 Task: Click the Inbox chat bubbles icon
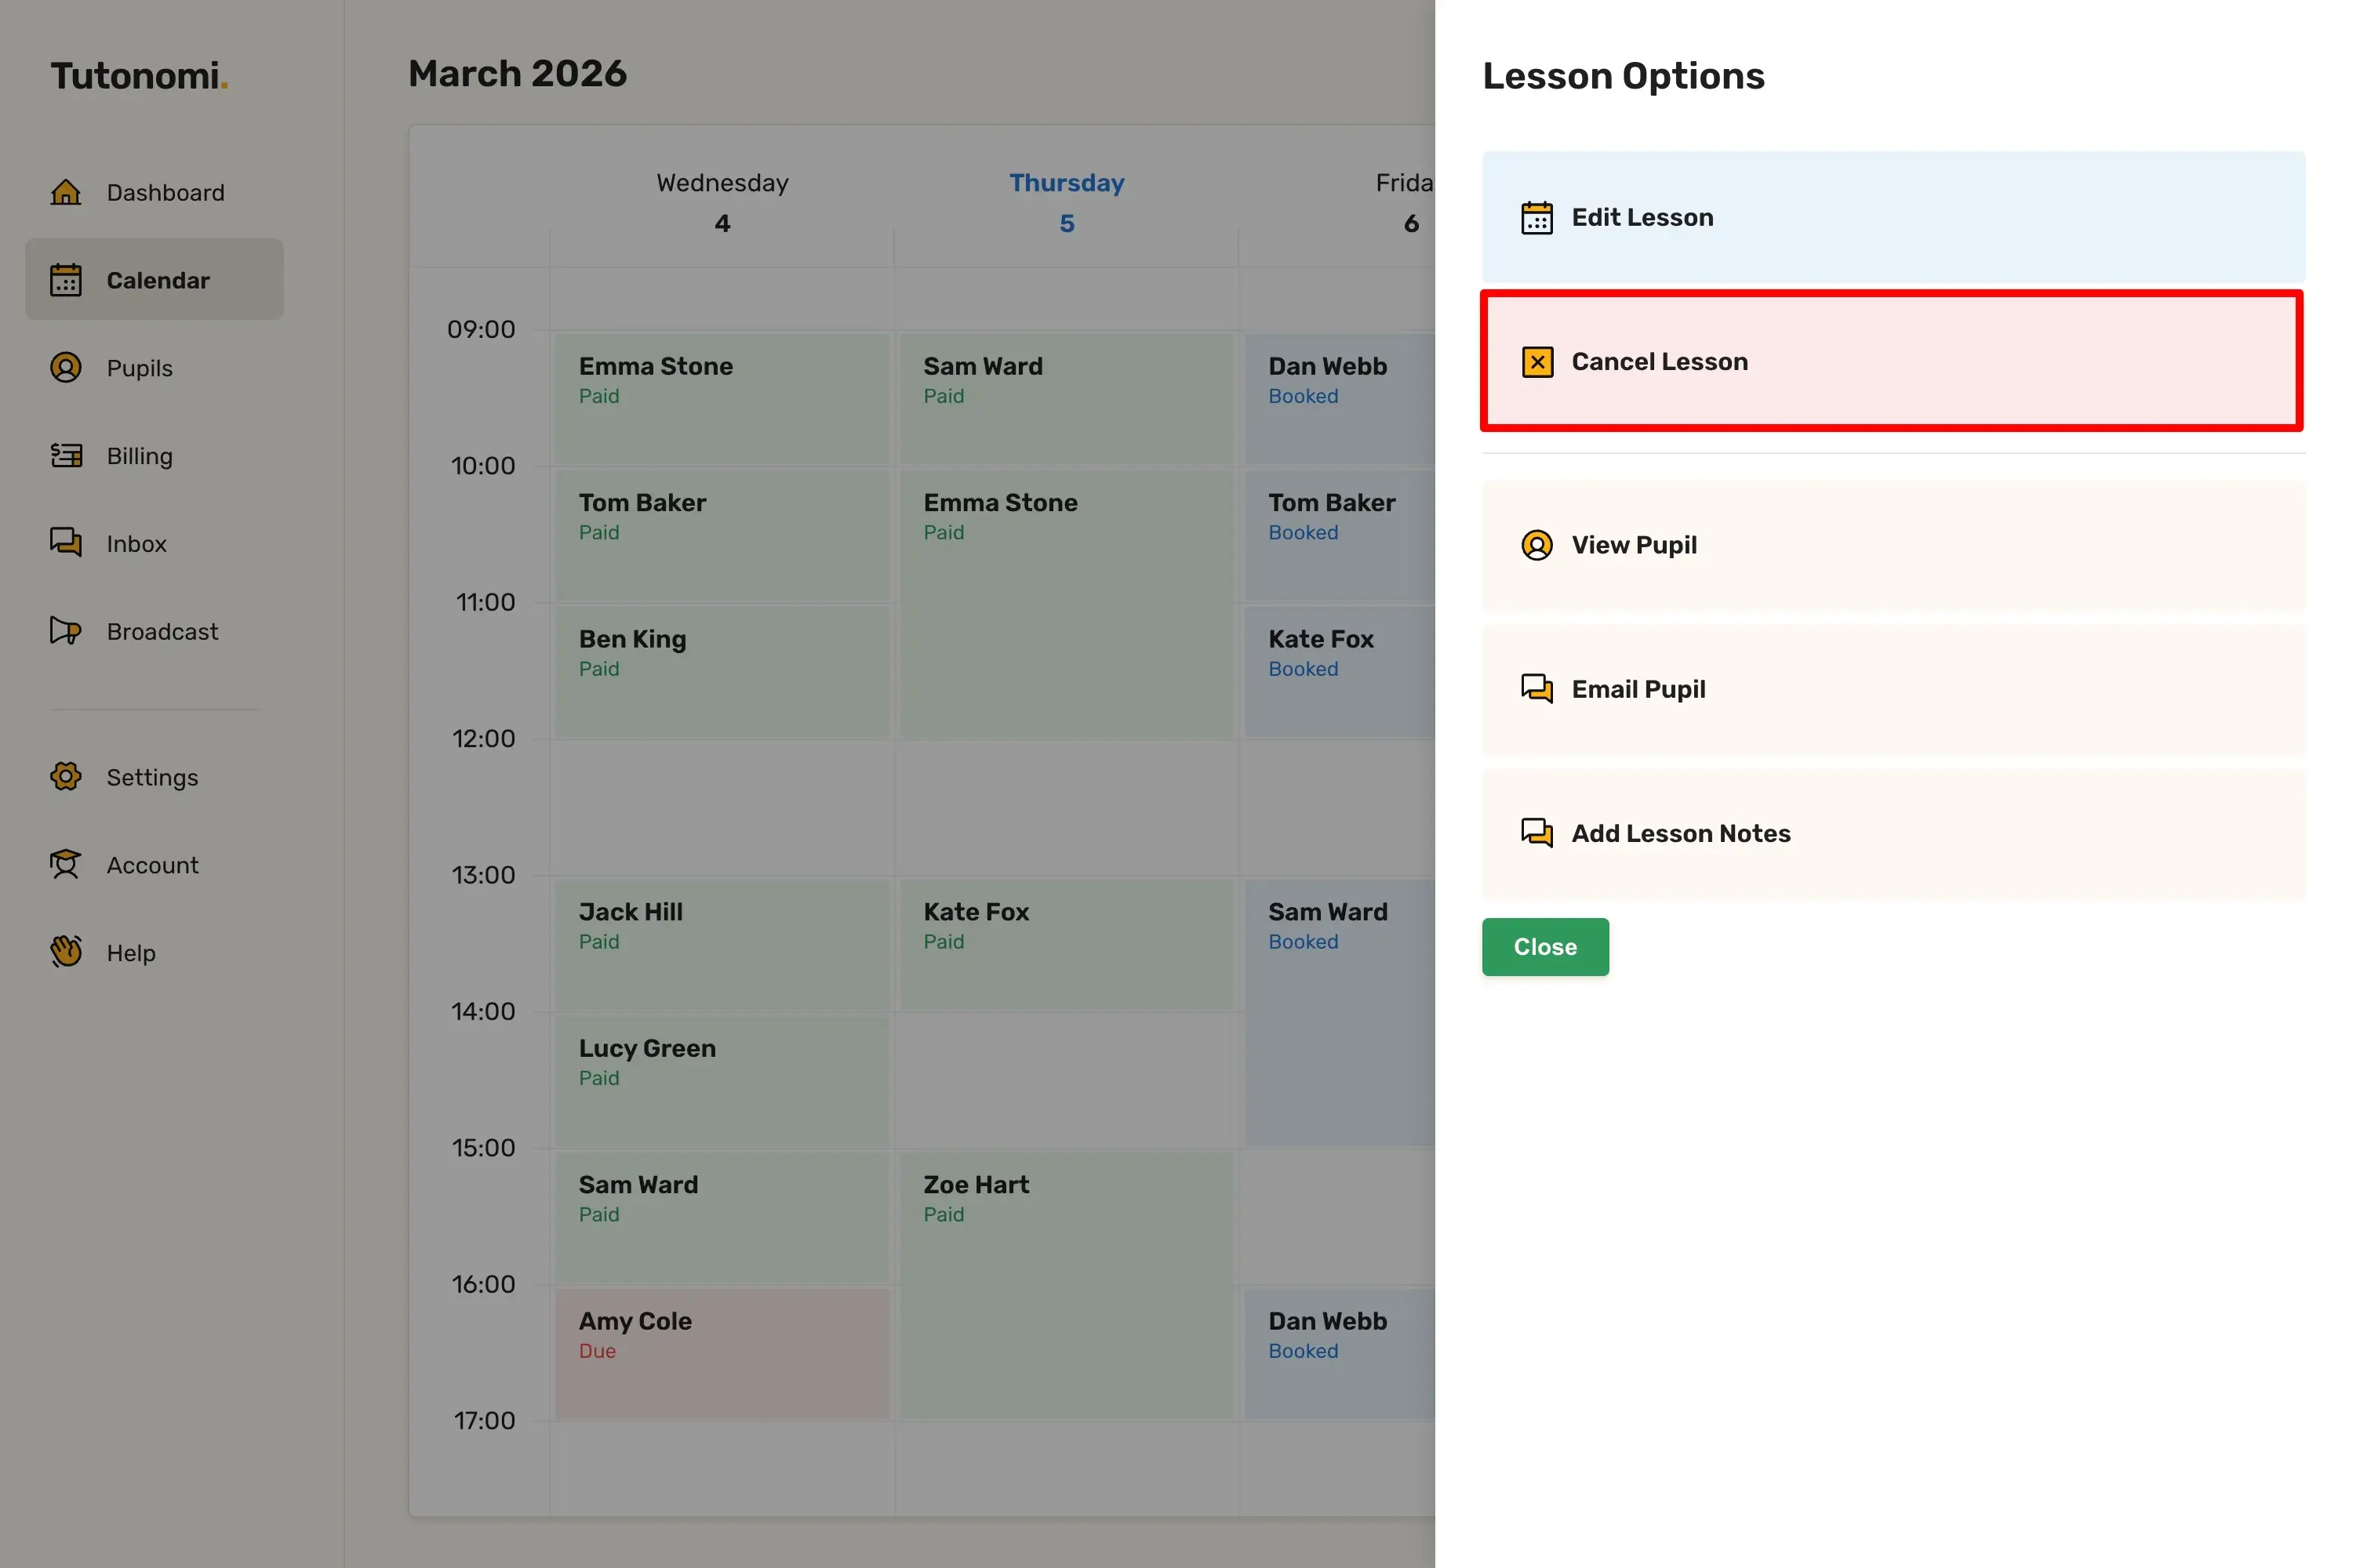click(x=66, y=543)
